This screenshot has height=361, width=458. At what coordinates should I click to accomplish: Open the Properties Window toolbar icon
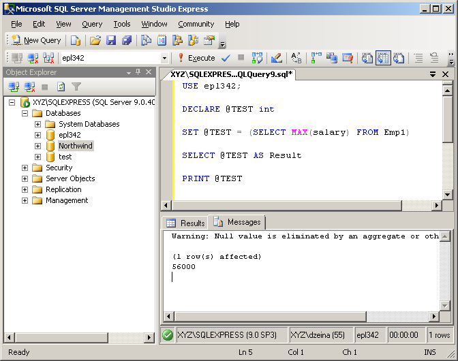click(209, 40)
